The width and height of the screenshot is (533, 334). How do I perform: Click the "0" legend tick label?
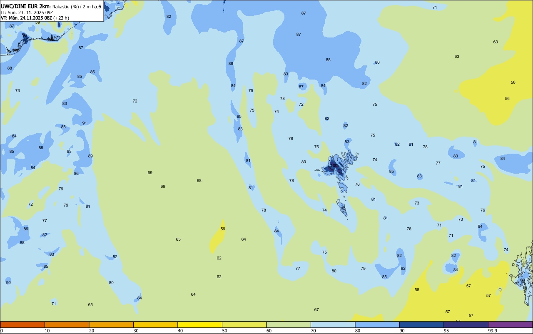[x=2, y=331]
